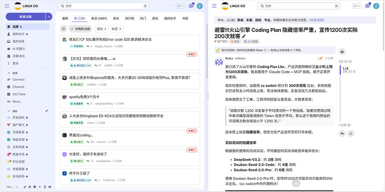
Task: Open the 社区准则 link in banner
Action: click(x=317, y=20)
